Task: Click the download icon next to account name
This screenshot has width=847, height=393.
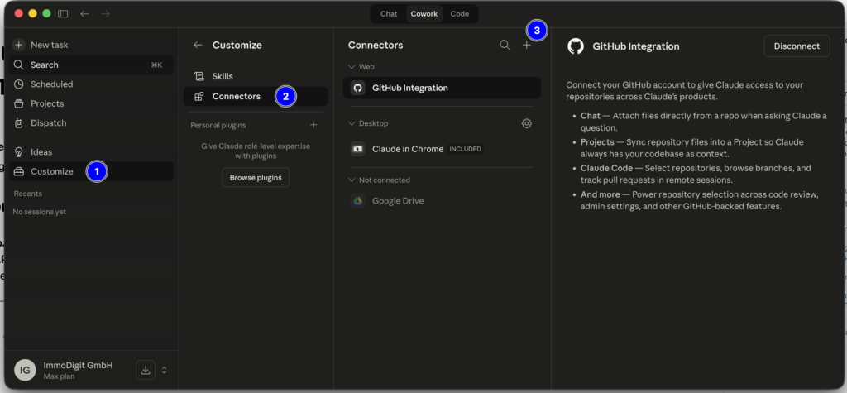Action: 146,370
